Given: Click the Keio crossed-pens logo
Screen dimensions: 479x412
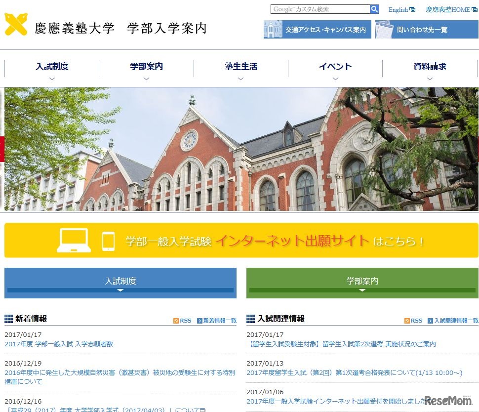Looking at the screenshot, I should pos(16,24).
